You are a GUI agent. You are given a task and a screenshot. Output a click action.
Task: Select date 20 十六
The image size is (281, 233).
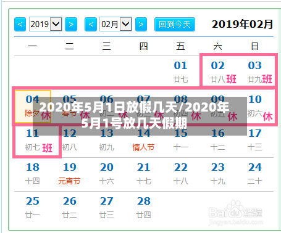107,174
